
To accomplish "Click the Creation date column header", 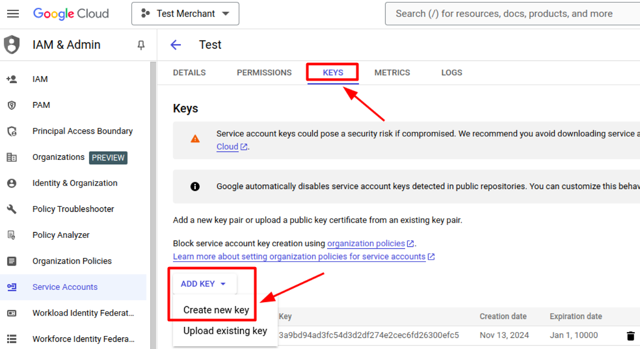I will click(x=503, y=317).
